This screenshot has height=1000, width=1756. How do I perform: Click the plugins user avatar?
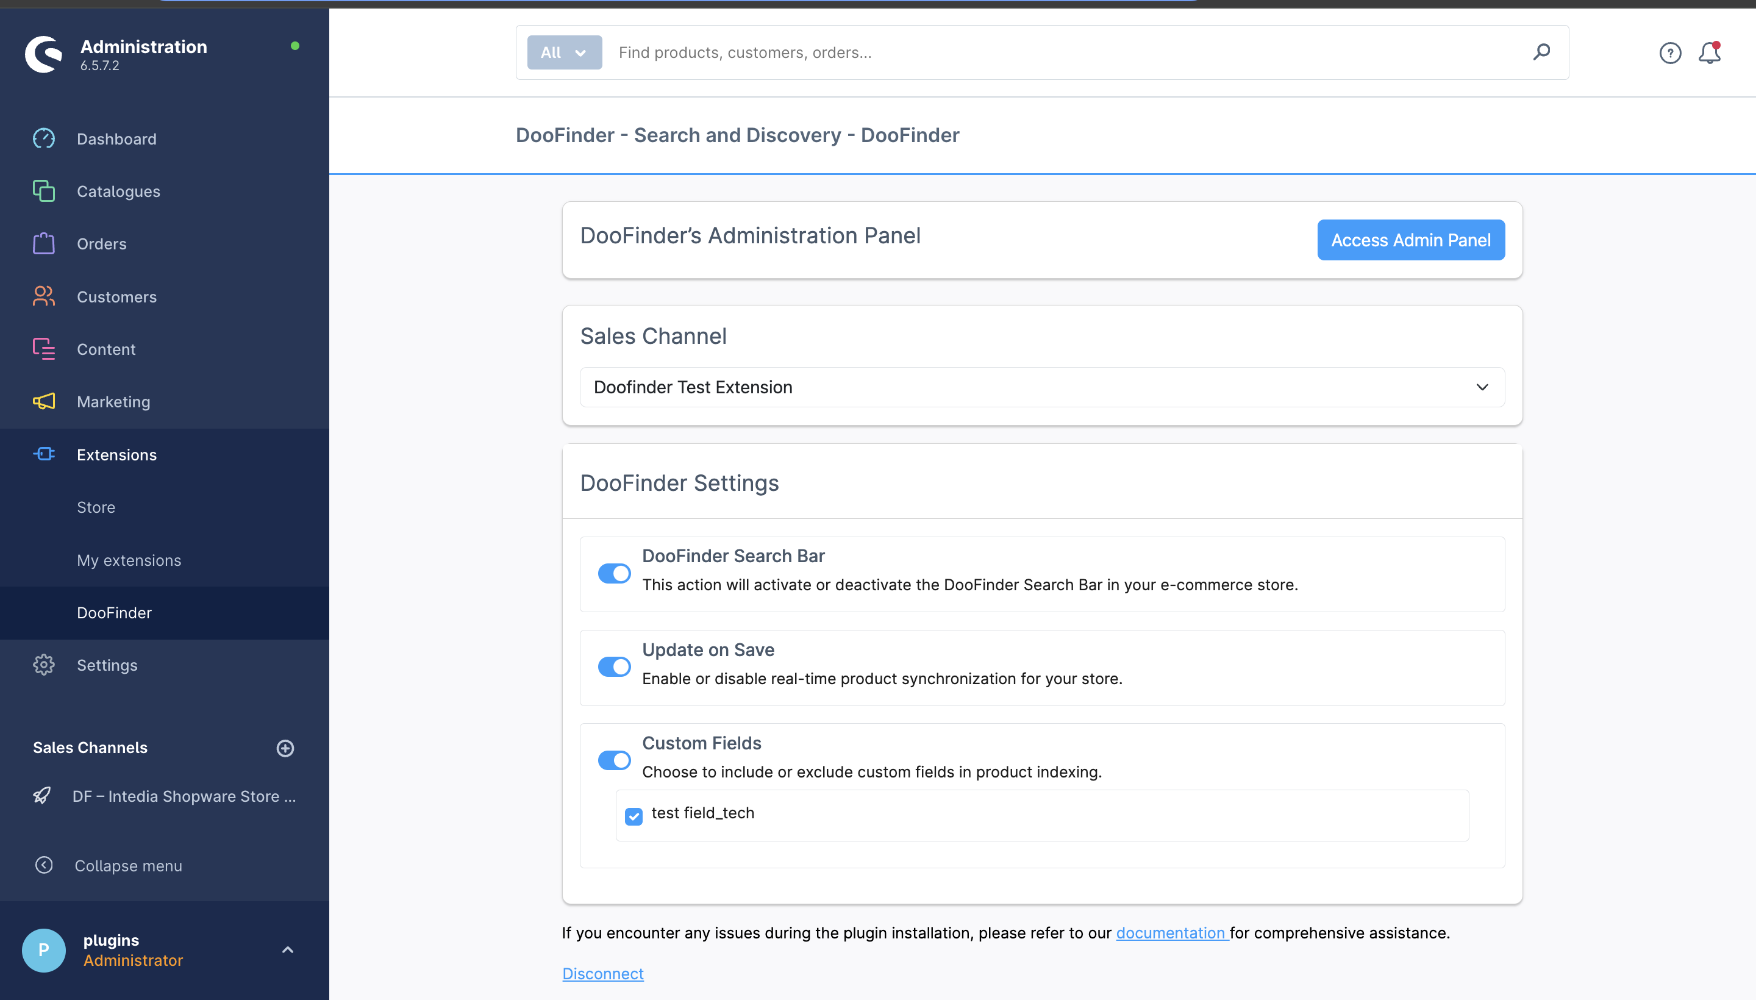click(x=44, y=950)
